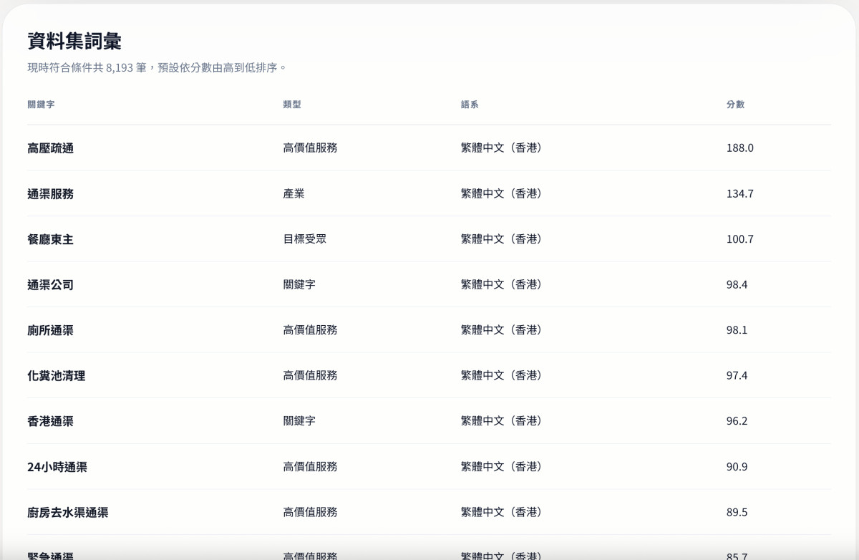
Task: Click 繁體中文（香港） in the 化糞池清理 row
Action: 502,376
